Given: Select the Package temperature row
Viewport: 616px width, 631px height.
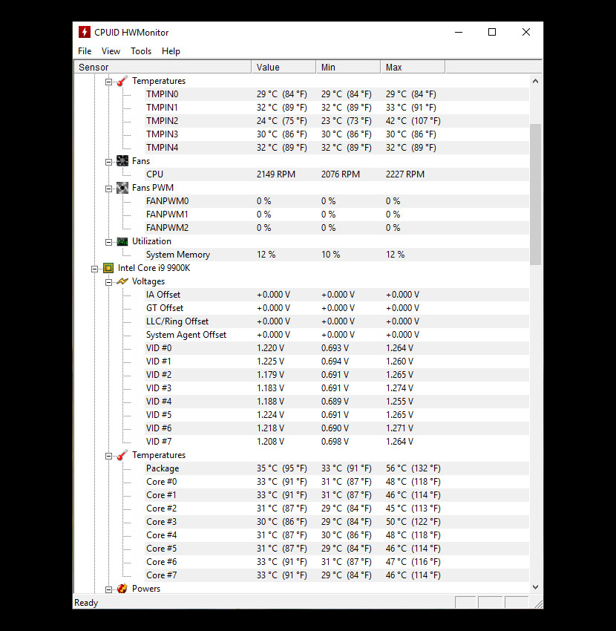Looking at the screenshot, I should point(336,468).
